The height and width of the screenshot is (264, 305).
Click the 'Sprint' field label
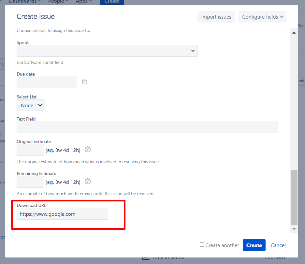tap(23, 42)
